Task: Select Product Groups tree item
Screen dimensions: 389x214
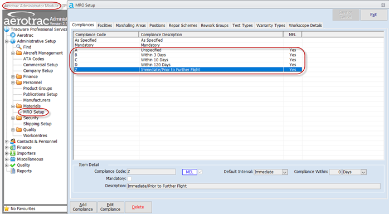Action: [x=37, y=88]
